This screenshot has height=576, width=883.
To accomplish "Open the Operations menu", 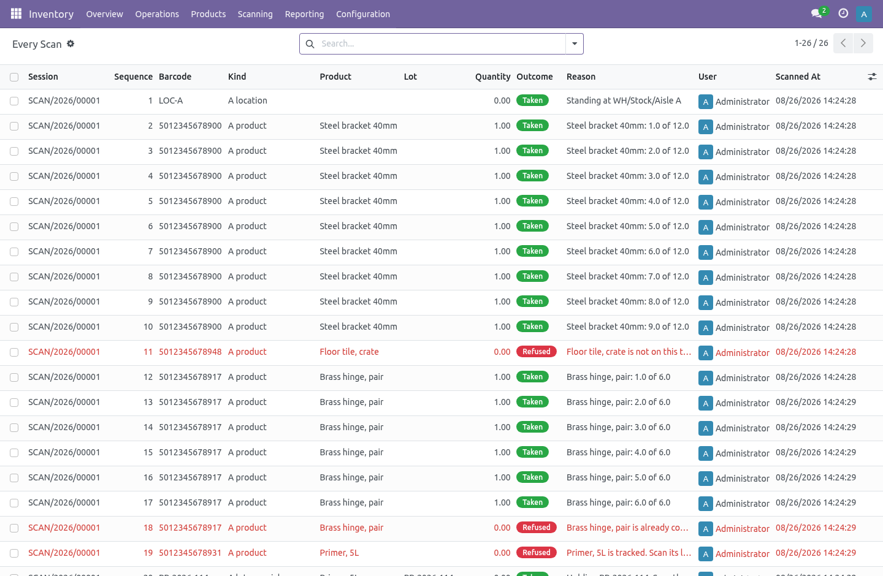I will click(157, 13).
